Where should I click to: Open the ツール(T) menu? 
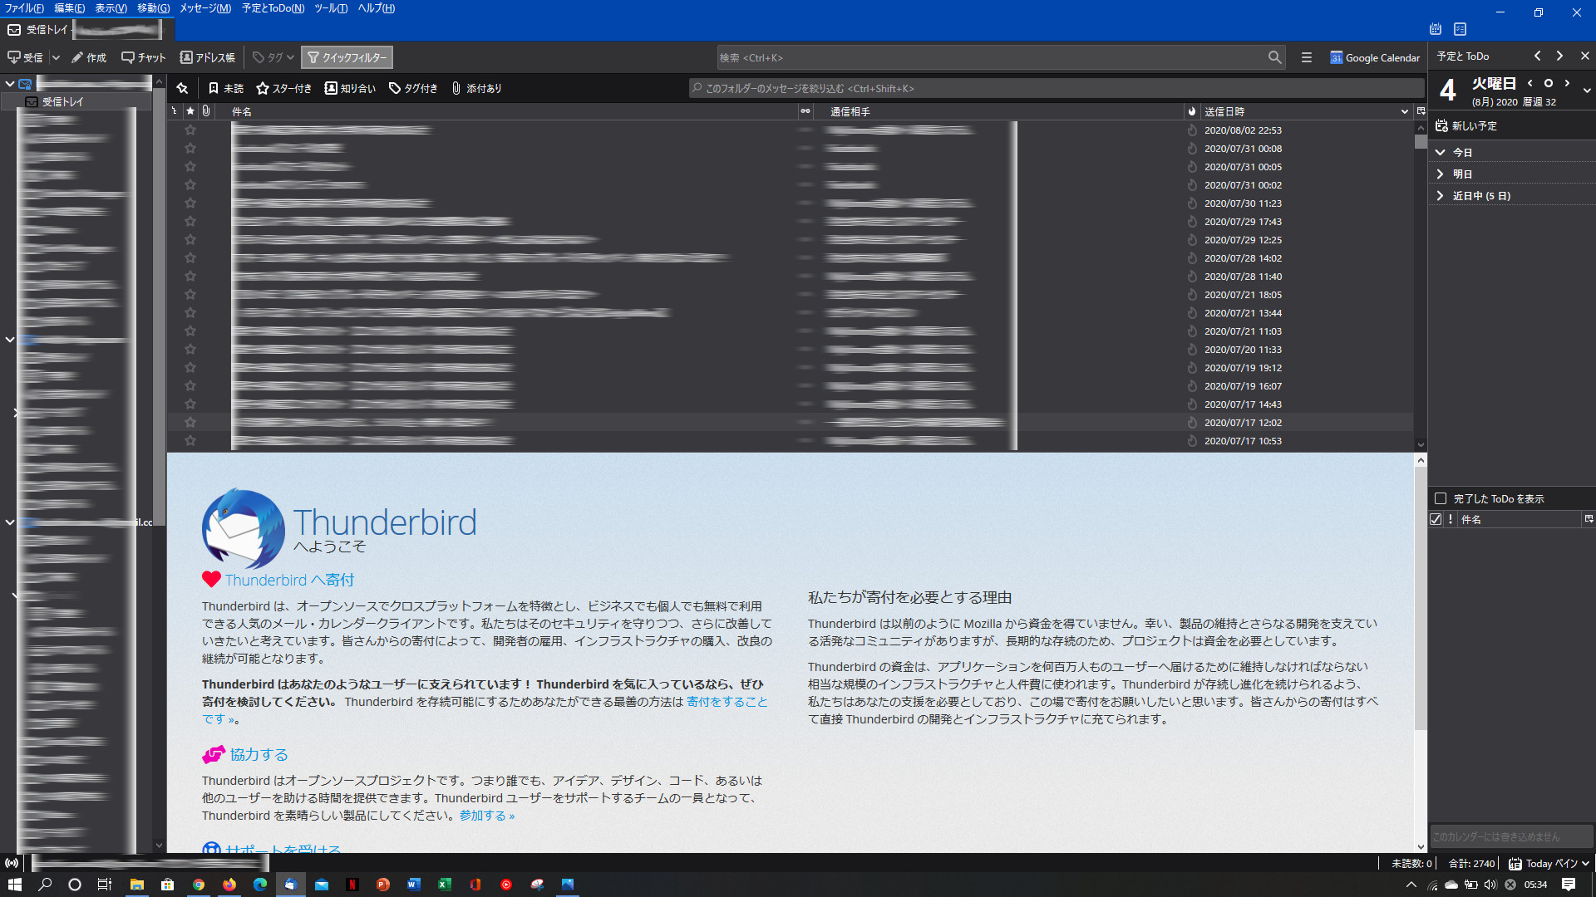(331, 8)
